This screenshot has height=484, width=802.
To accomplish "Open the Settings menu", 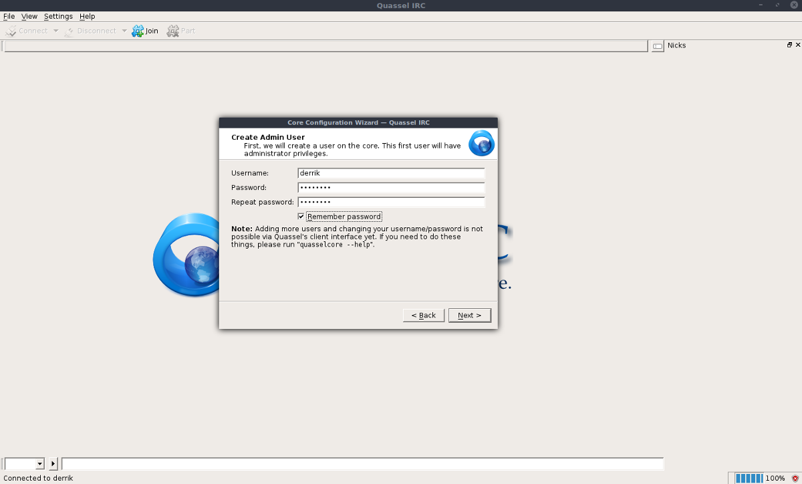I will tap(58, 16).
